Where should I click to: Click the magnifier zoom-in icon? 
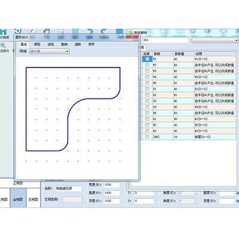pos(4,45)
